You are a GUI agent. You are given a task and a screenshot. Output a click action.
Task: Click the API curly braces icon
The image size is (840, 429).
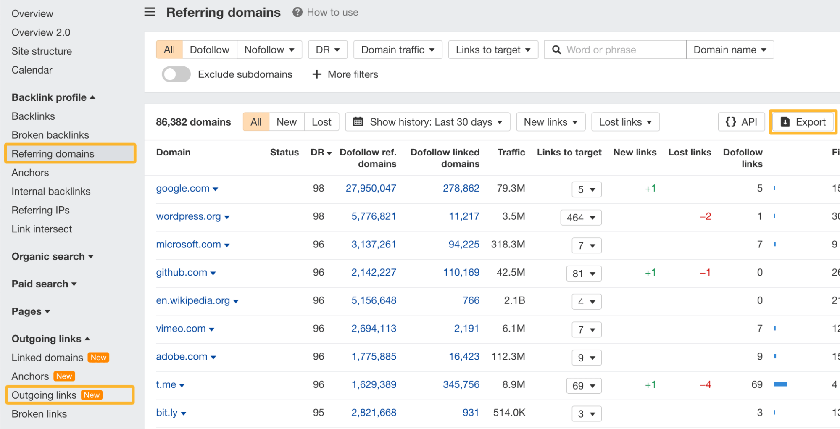pyautogui.click(x=730, y=122)
